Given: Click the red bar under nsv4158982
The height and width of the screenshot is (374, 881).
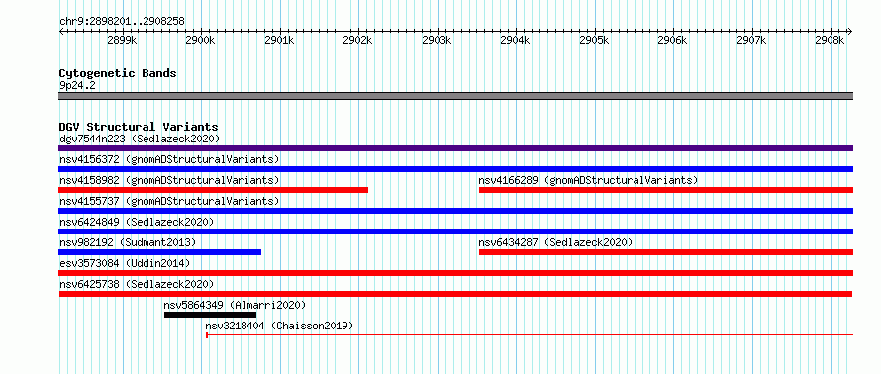Looking at the screenshot, I should coord(213,190).
